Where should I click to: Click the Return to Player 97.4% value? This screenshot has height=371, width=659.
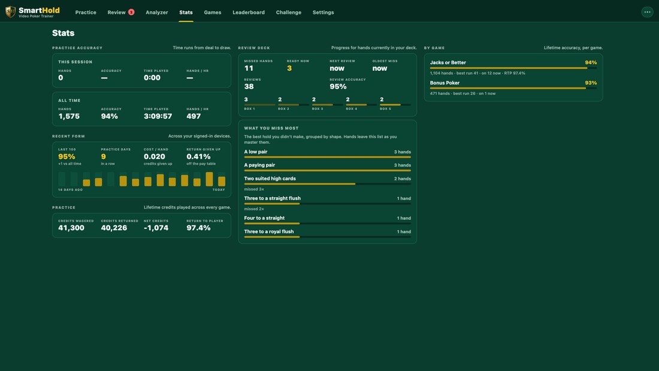coord(198,228)
